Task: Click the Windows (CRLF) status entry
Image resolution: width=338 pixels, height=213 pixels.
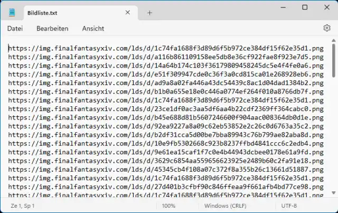Action: coord(226,206)
